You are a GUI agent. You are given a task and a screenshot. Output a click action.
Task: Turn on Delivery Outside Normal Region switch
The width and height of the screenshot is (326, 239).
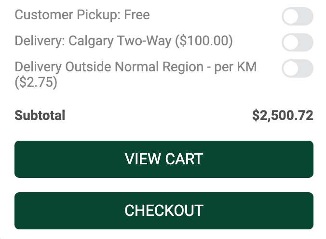click(298, 68)
